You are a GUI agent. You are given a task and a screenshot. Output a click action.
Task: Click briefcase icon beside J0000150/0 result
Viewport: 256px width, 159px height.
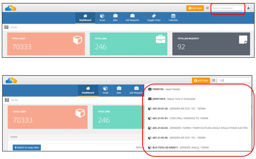(150, 99)
